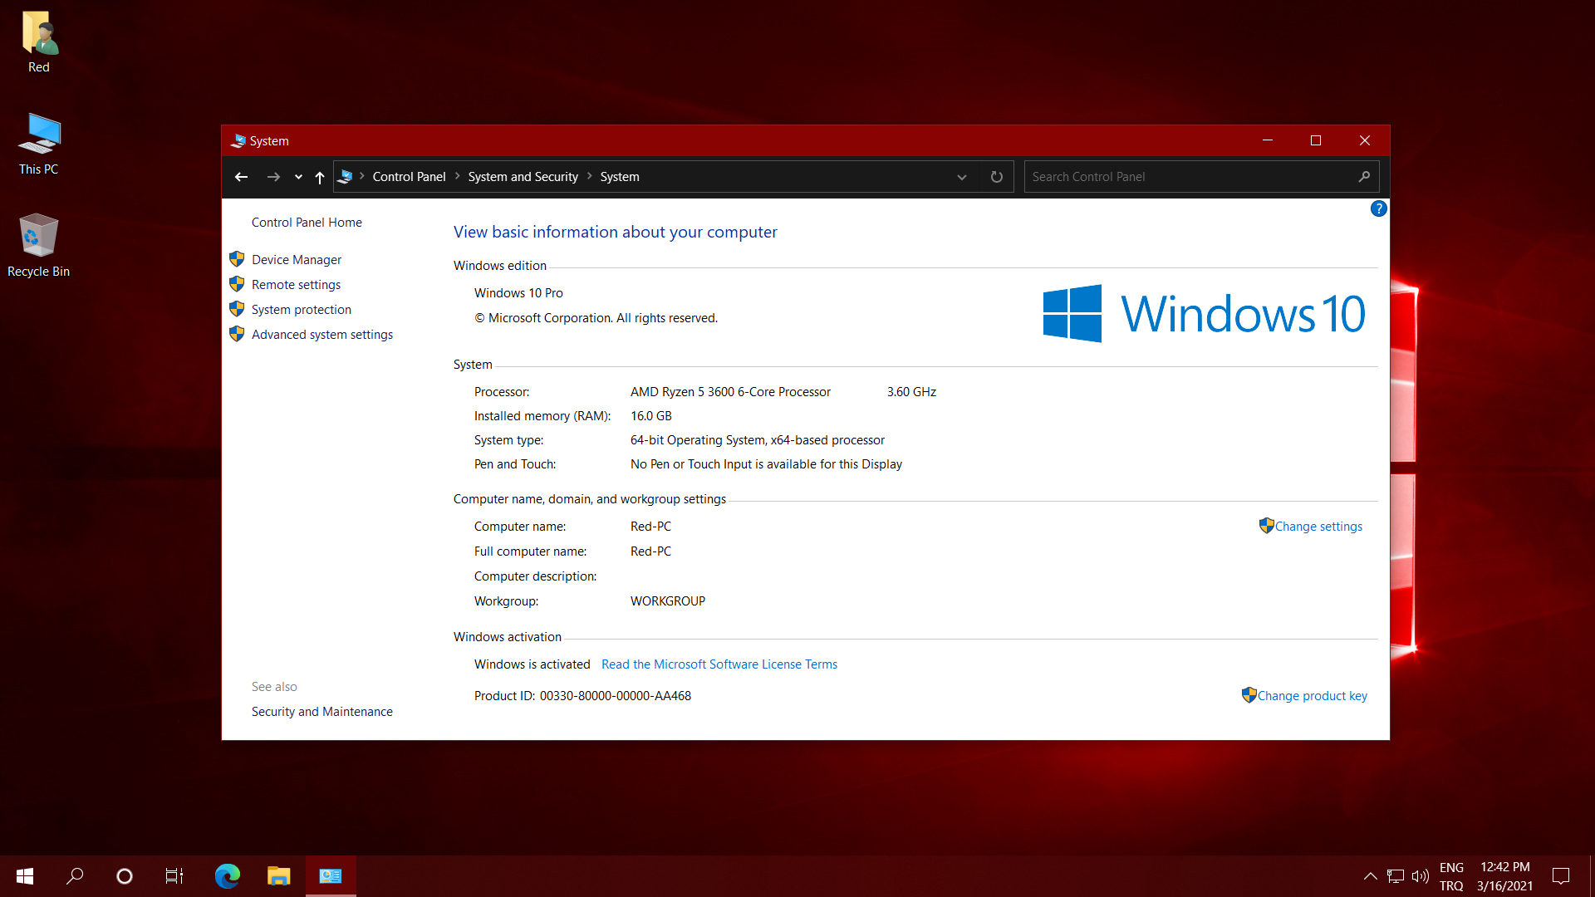Click the search magnifier in Control Panel

point(1364,177)
